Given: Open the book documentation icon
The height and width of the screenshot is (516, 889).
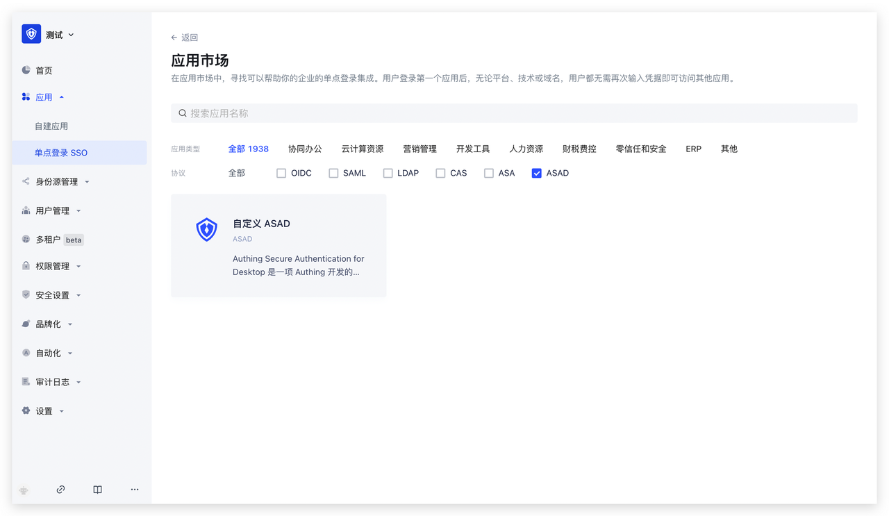Looking at the screenshot, I should point(98,490).
